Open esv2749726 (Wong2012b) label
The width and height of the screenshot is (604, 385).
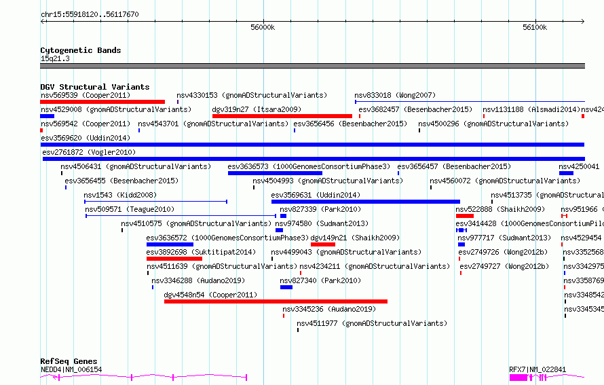(x=503, y=252)
